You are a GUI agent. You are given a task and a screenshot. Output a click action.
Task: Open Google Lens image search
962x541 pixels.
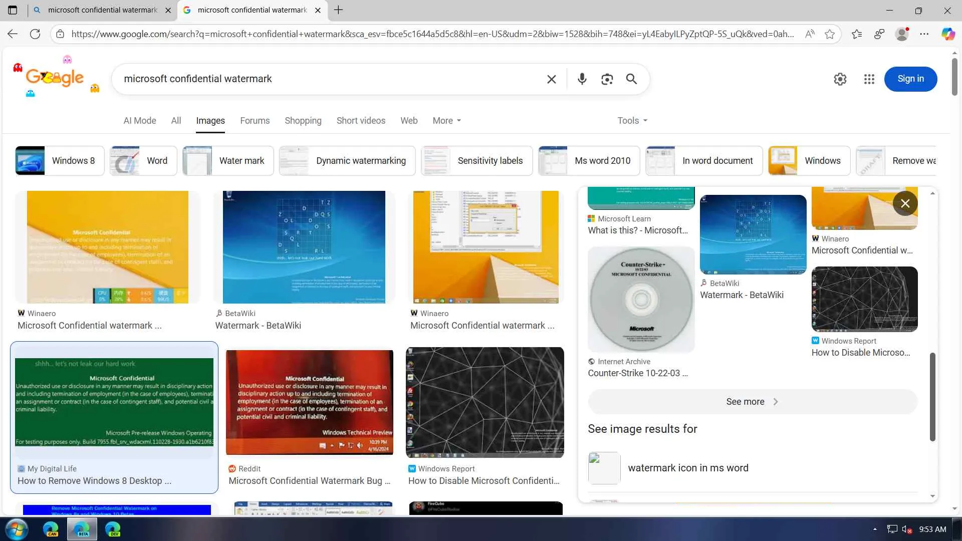tap(607, 79)
